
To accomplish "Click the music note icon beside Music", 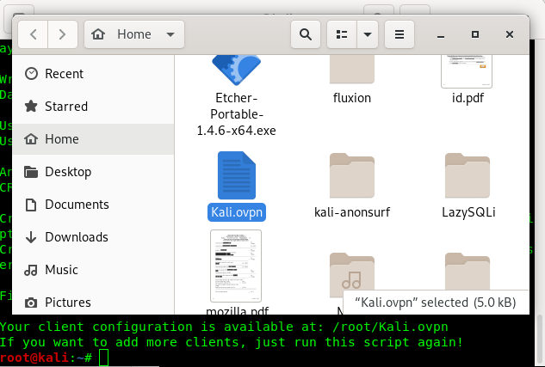I will tap(31, 270).
